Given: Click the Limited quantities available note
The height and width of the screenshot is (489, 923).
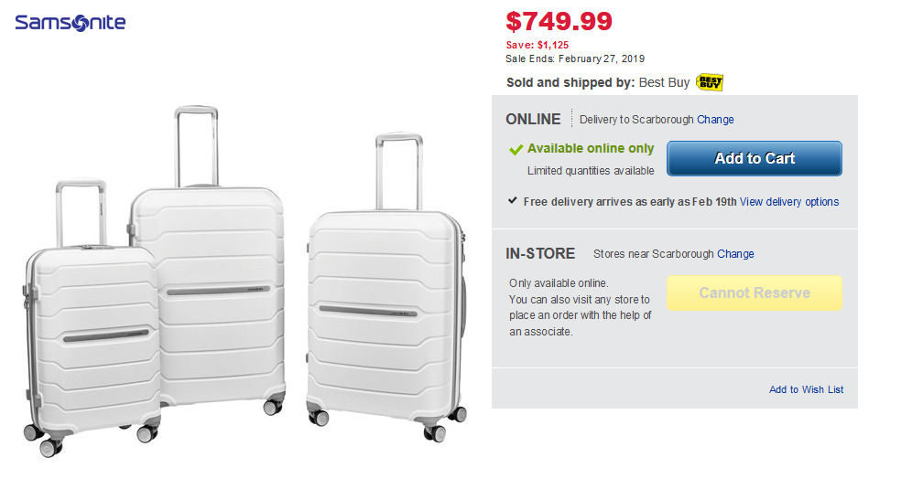Looking at the screenshot, I should pyautogui.click(x=591, y=171).
